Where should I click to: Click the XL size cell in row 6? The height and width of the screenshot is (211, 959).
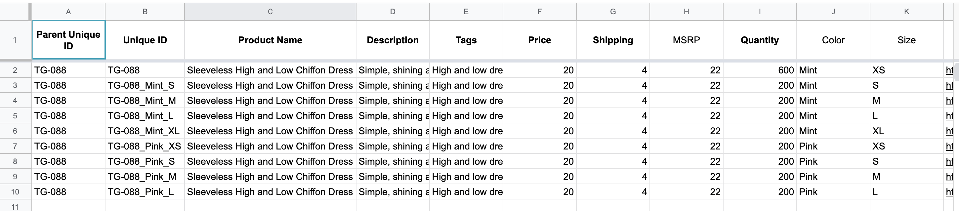[x=906, y=131]
